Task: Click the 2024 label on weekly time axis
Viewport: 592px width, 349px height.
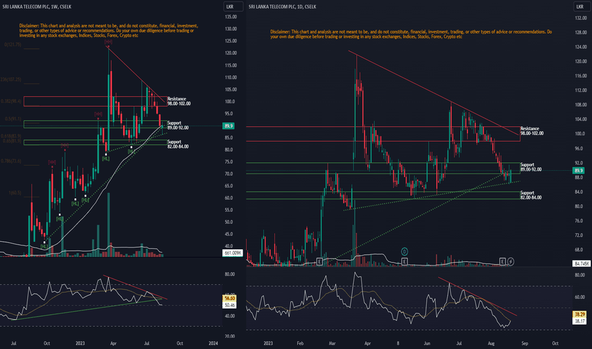Action: (213, 343)
